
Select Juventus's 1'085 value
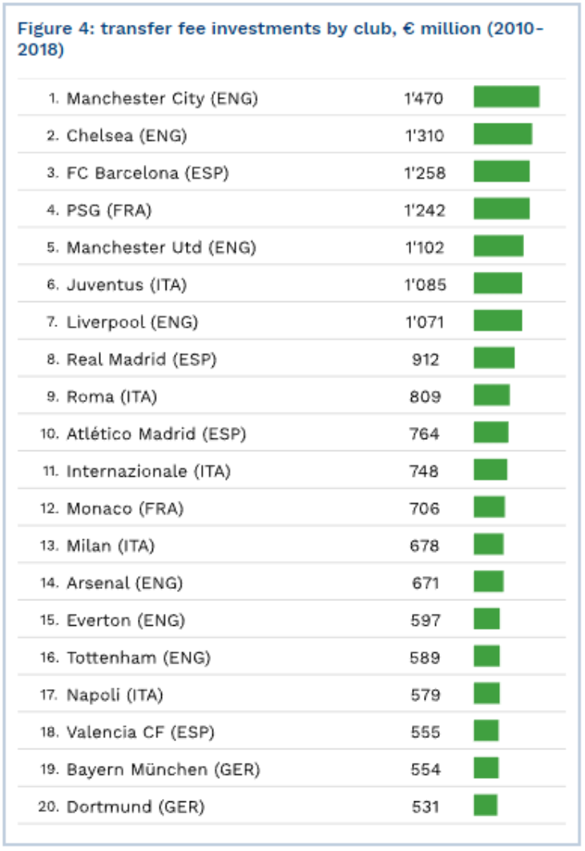[425, 284]
